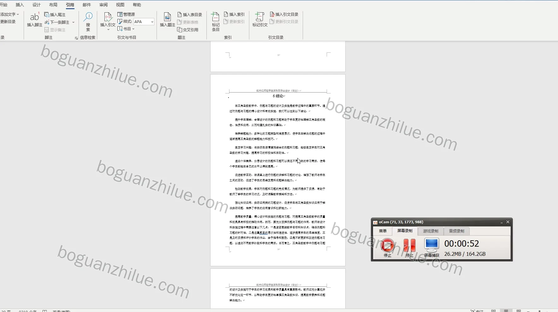The width and height of the screenshot is (558, 312).
Task: Open the 审阅 (Review) ribbon tab
Action: pyautogui.click(x=104, y=5)
